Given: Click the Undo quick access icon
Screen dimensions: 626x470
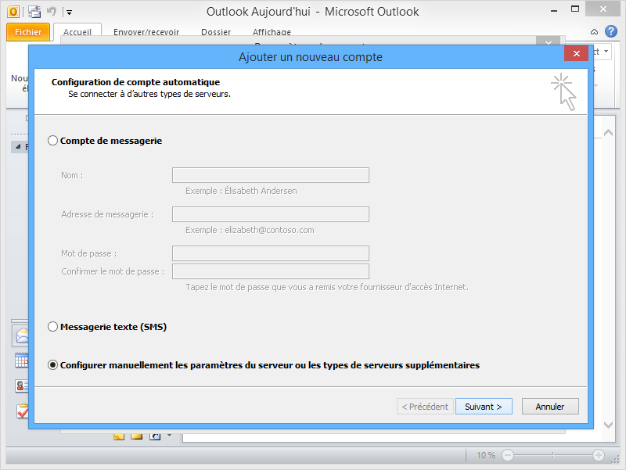Looking at the screenshot, I should click(x=52, y=12).
